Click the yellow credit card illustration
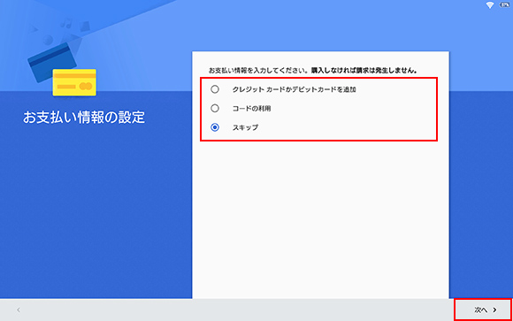 point(74,82)
